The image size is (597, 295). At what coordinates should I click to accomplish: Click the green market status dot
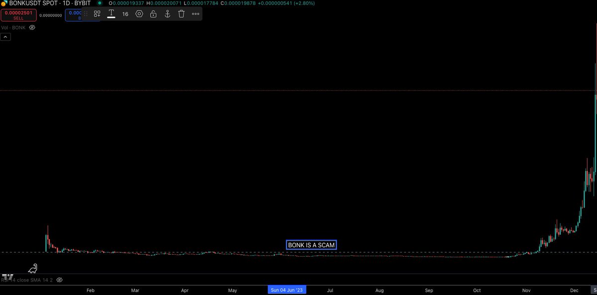(100, 3)
